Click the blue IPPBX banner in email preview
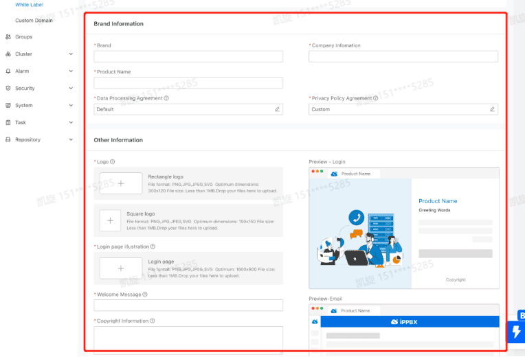This screenshot has width=525, height=357. (x=410, y=322)
